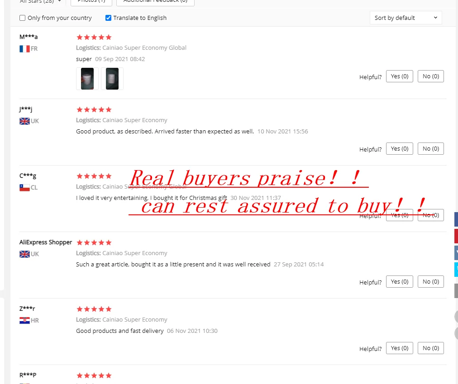Open the Additional Feedback tab

tap(155, 1)
